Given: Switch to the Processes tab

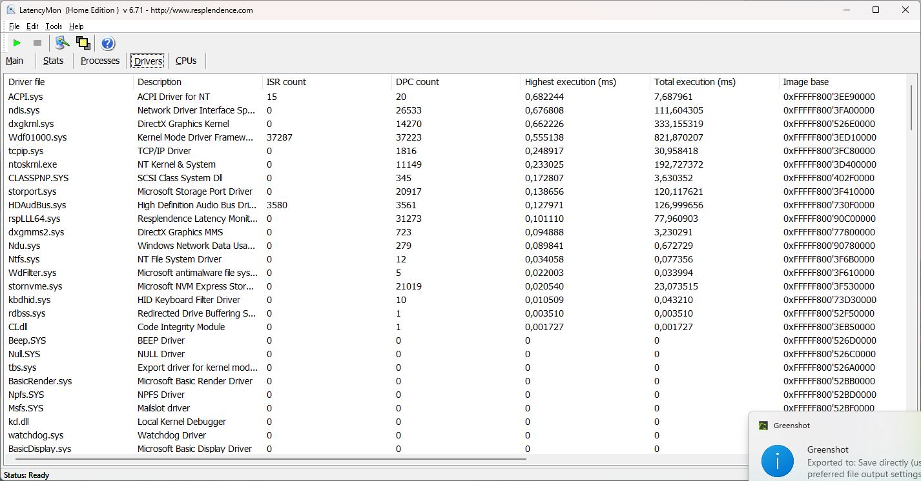Looking at the screenshot, I should pos(100,61).
